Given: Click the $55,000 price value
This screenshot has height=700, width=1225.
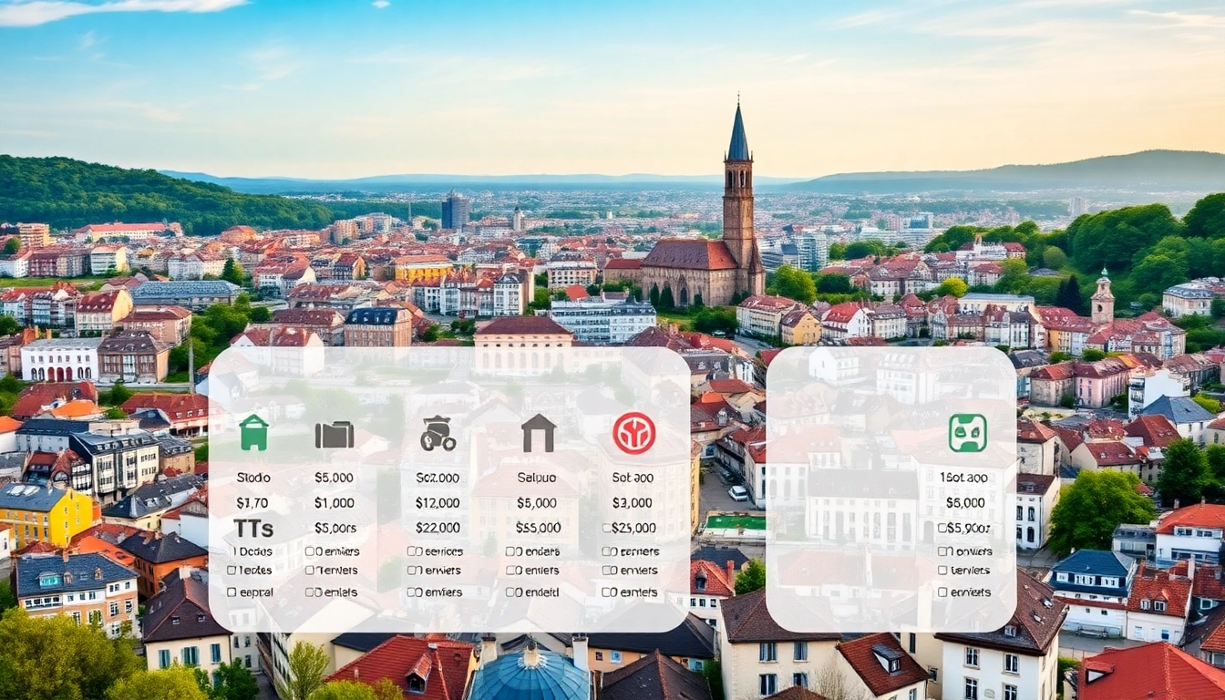Looking at the screenshot, I should click(x=538, y=528).
